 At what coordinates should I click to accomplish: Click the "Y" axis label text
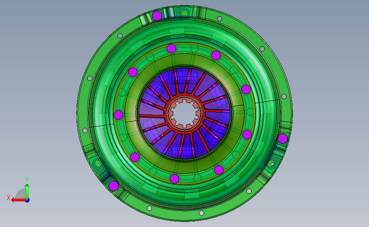pos(27,179)
